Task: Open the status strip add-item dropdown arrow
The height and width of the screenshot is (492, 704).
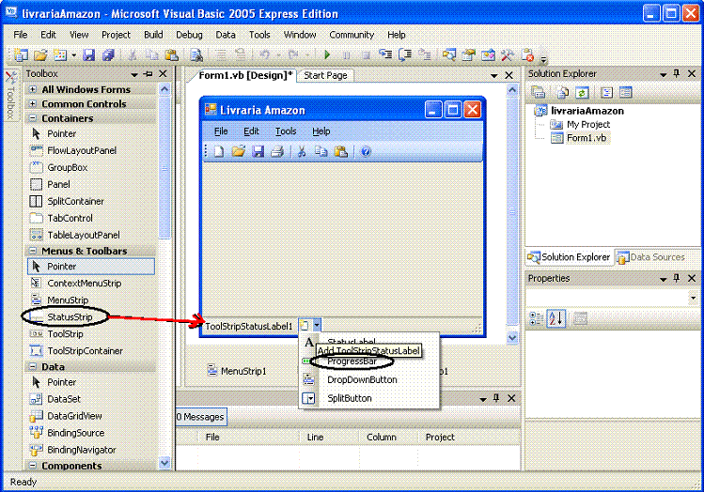Action: tap(317, 325)
